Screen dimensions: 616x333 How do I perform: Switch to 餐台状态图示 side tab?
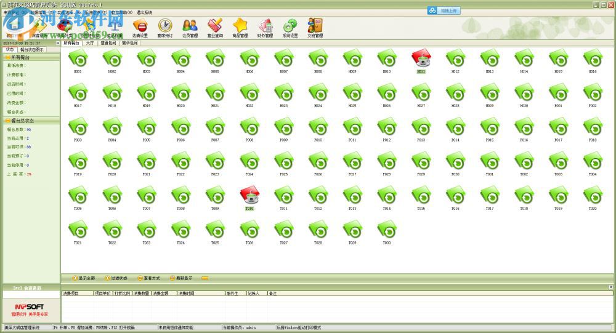[x=32, y=49]
